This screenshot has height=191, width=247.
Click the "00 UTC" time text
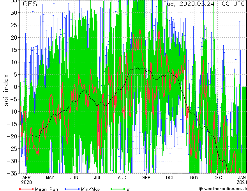point(233,4)
